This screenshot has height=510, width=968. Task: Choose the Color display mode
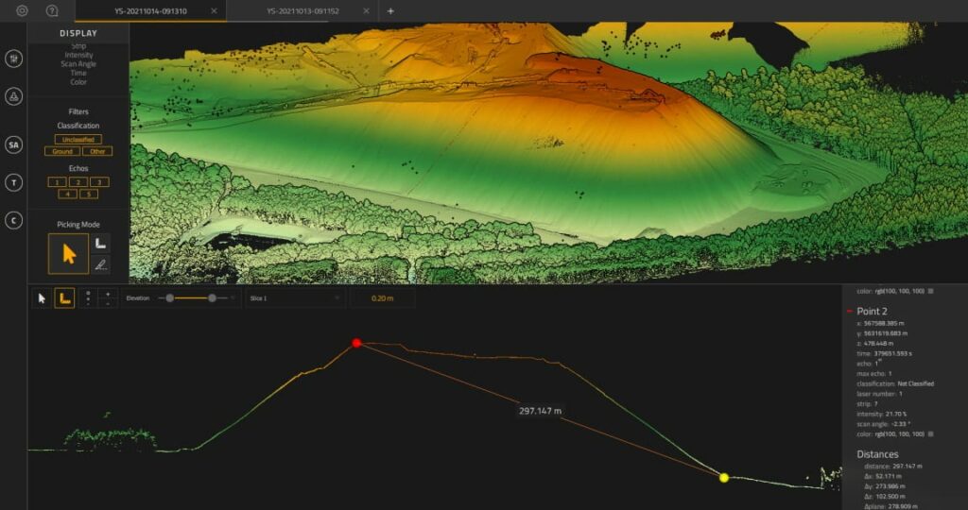[x=78, y=82]
